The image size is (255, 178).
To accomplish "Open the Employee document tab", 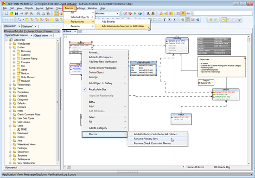I will [28, 26].
